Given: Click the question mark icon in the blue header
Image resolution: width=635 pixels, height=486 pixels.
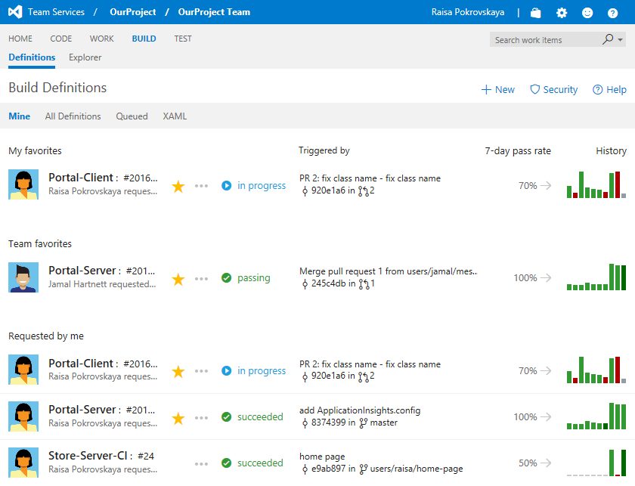Looking at the screenshot, I should pyautogui.click(x=613, y=13).
